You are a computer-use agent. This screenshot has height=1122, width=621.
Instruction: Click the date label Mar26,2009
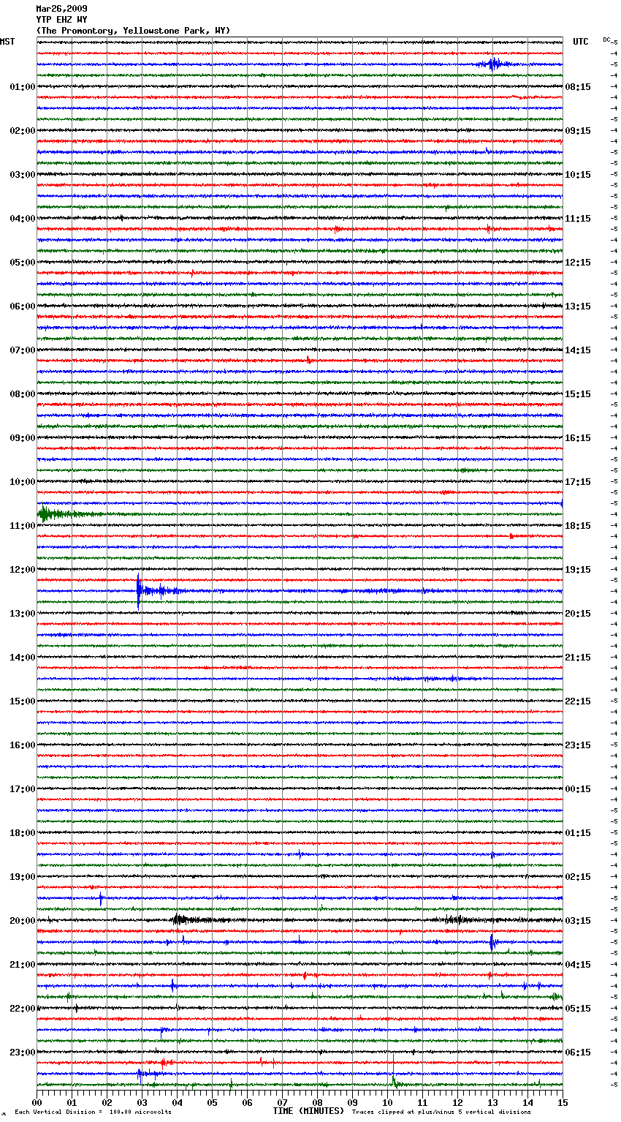point(61,9)
